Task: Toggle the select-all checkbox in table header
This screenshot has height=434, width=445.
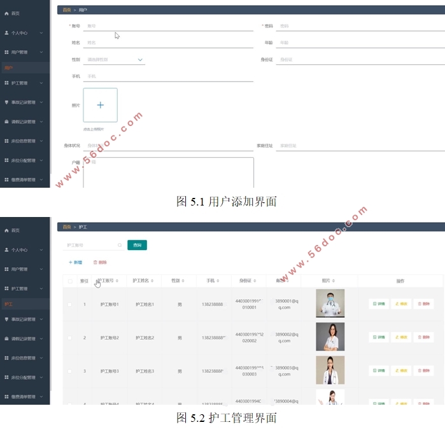Action: click(x=70, y=281)
